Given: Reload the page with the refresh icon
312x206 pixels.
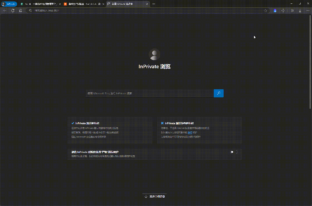Looking at the screenshot, I should 13,11.
